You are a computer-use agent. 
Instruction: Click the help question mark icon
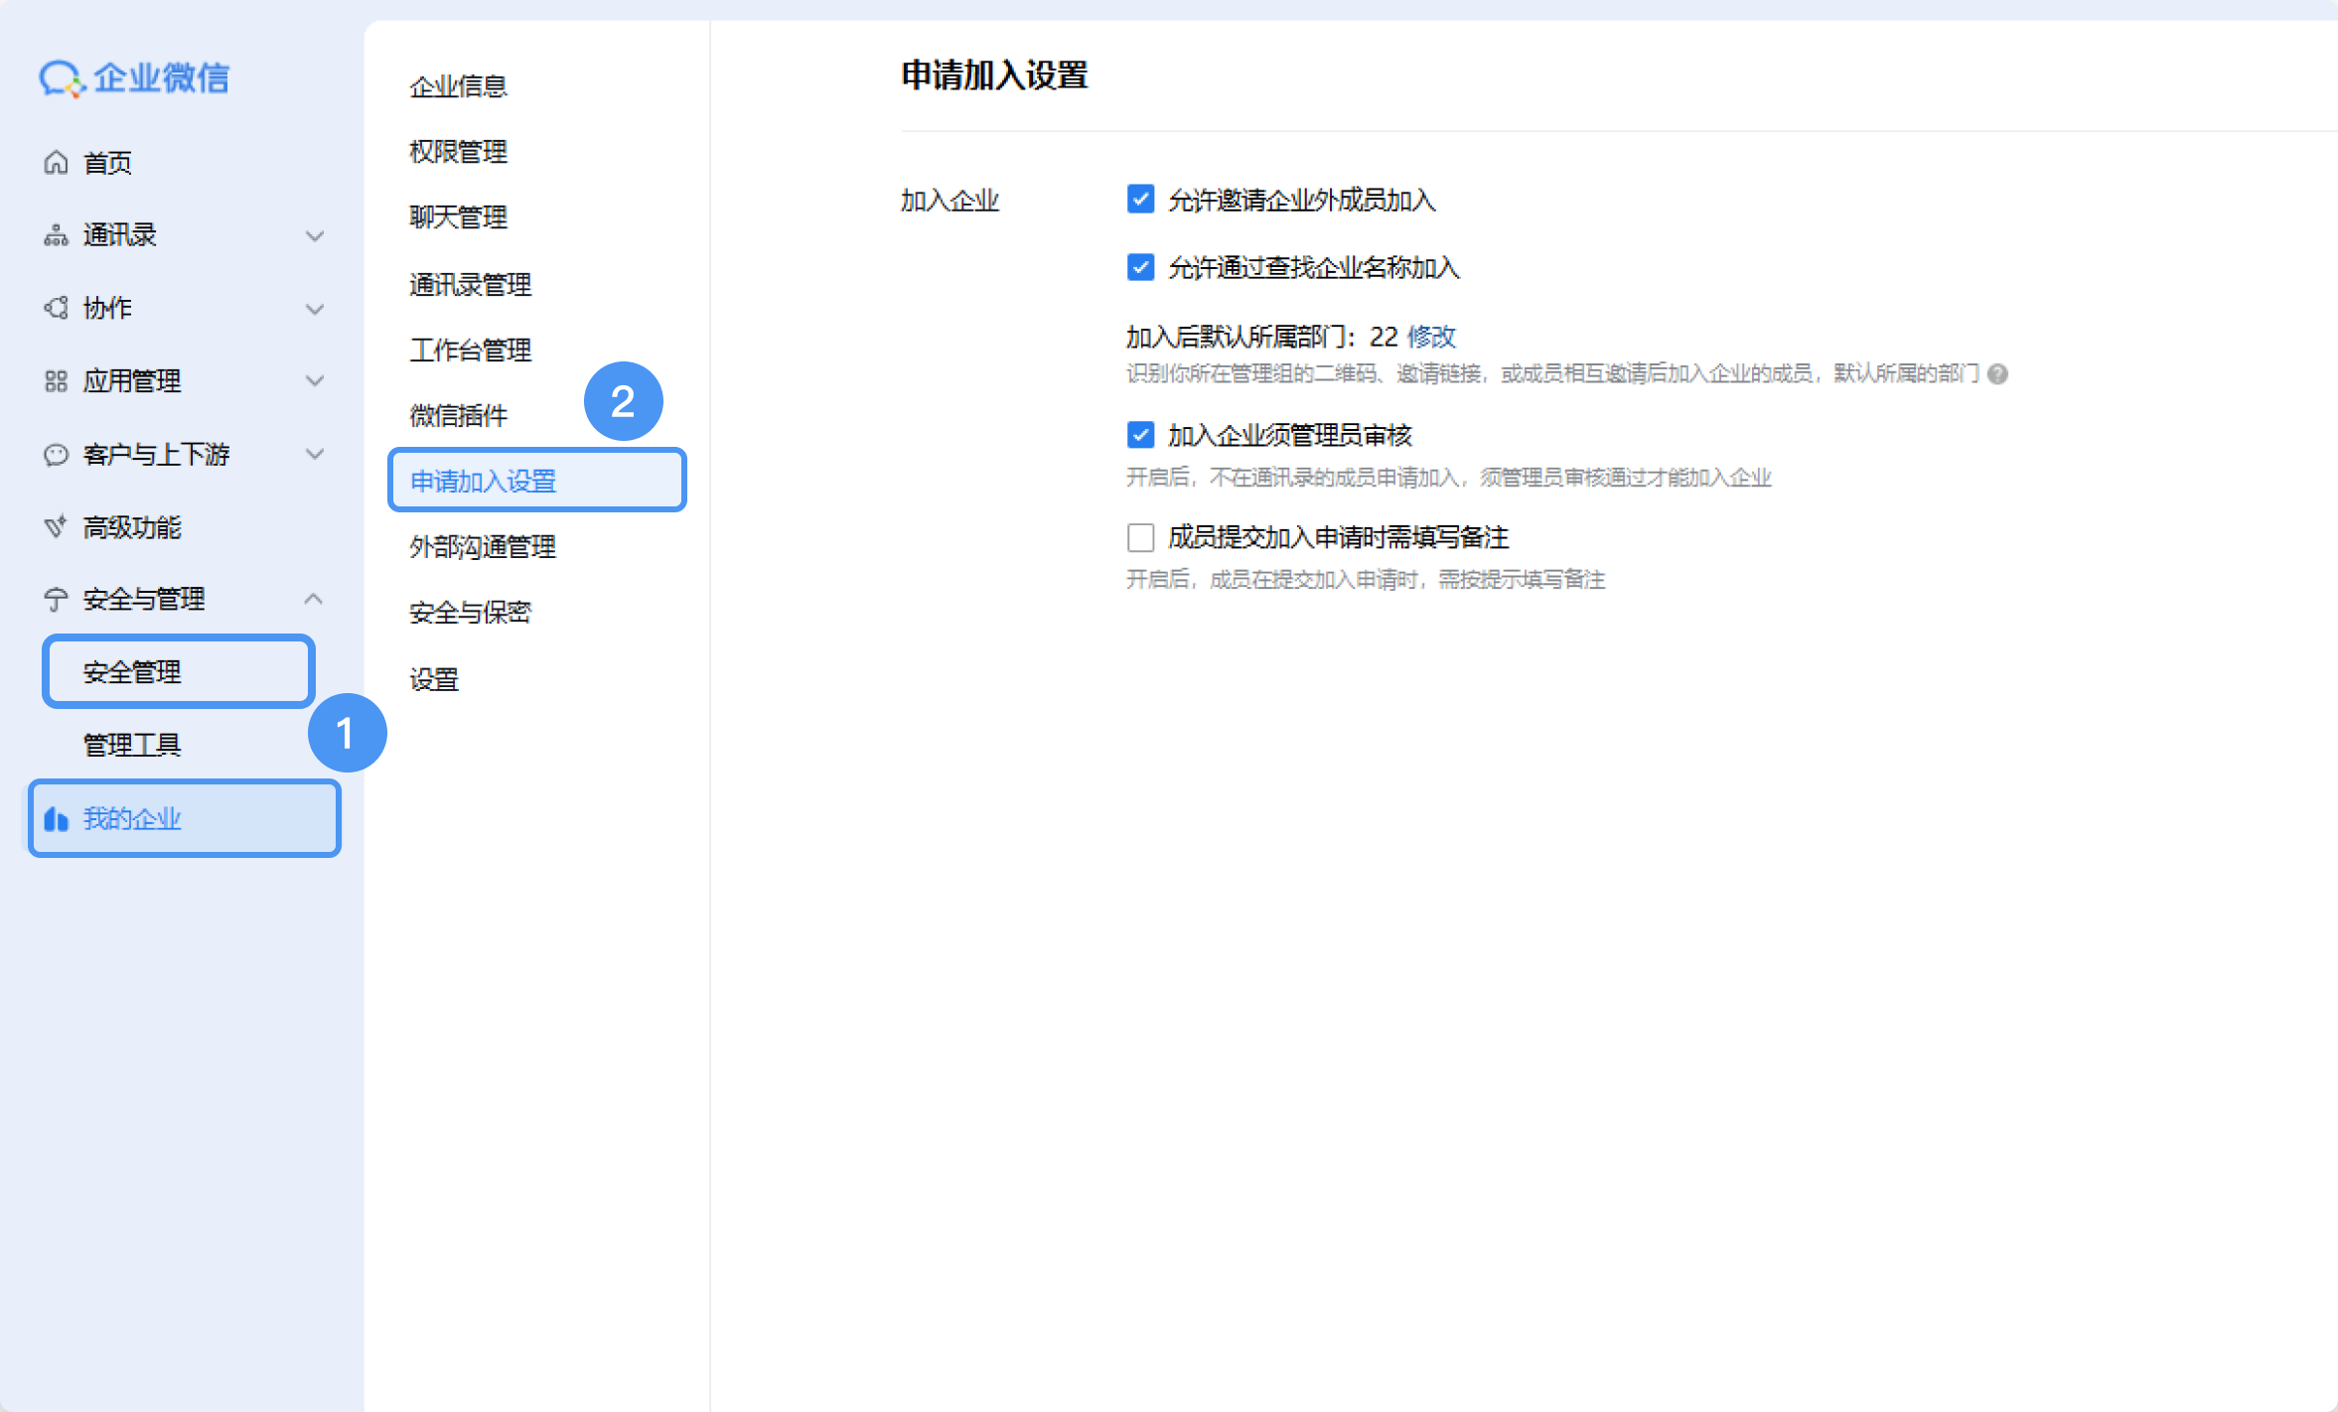click(x=1998, y=373)
